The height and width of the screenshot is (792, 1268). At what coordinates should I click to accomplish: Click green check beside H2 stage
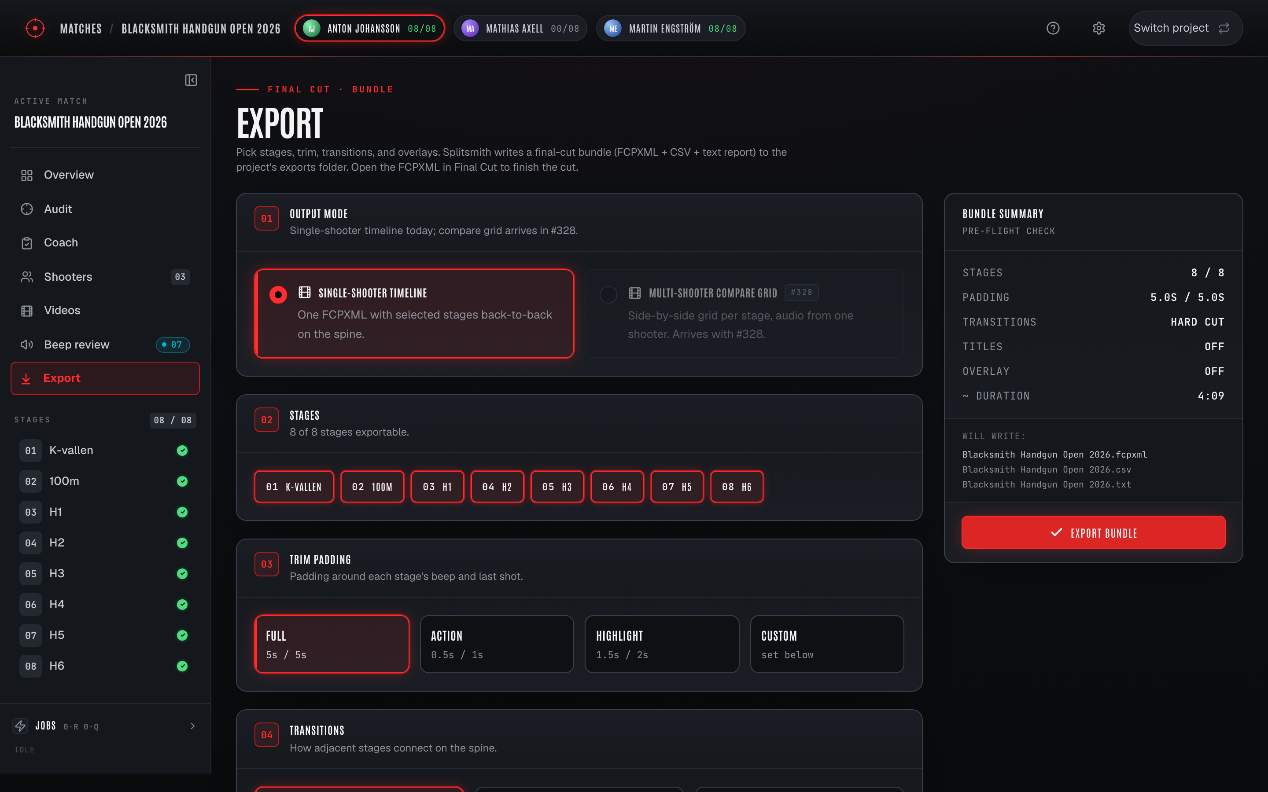click(x=182, y=543)
